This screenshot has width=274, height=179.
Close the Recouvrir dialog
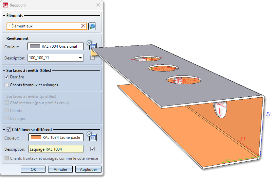[98, 5]
